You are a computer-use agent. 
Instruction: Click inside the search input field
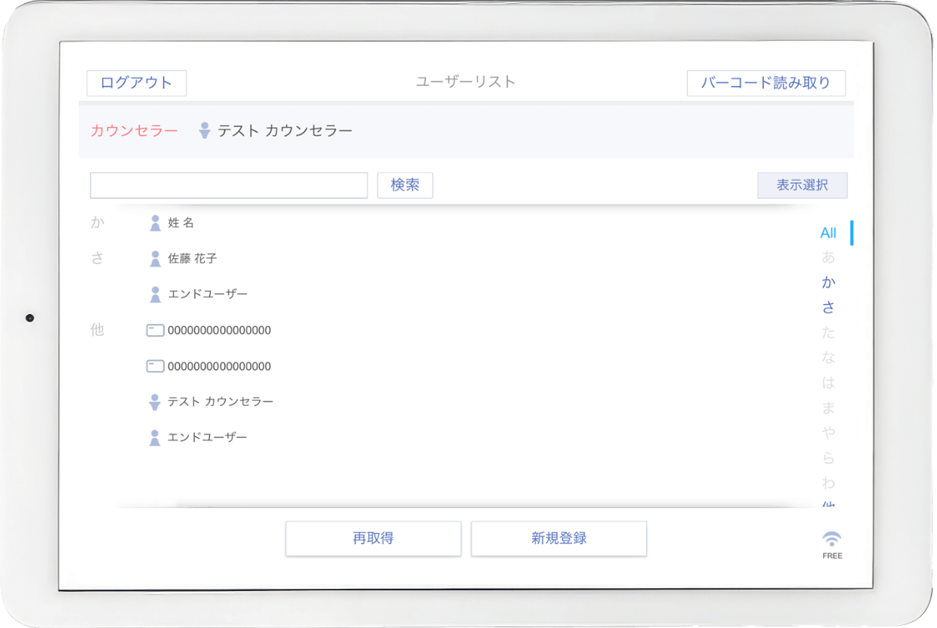tap(227, 185)
